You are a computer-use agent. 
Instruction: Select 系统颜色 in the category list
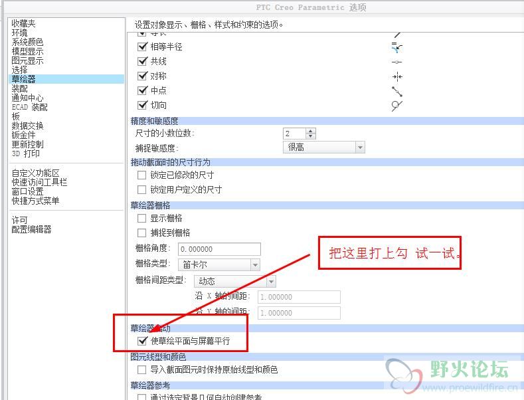27,42
